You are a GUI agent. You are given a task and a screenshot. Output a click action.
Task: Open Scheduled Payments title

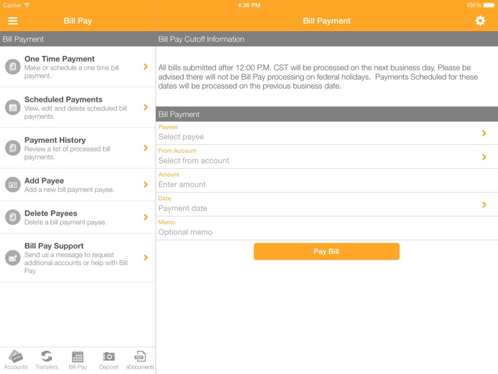pyautogui.click(x=63, y=100)
